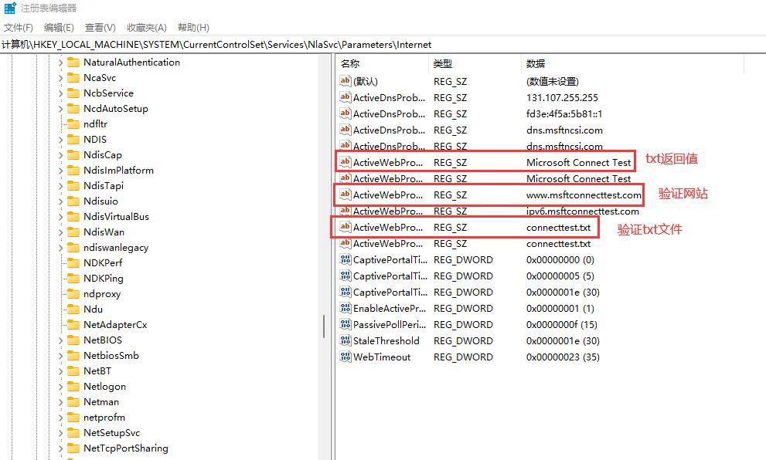Click the string icon beside Microsoft Connect Test value
This screenshot has width=766, height=460.
click(x=345, y=161)
